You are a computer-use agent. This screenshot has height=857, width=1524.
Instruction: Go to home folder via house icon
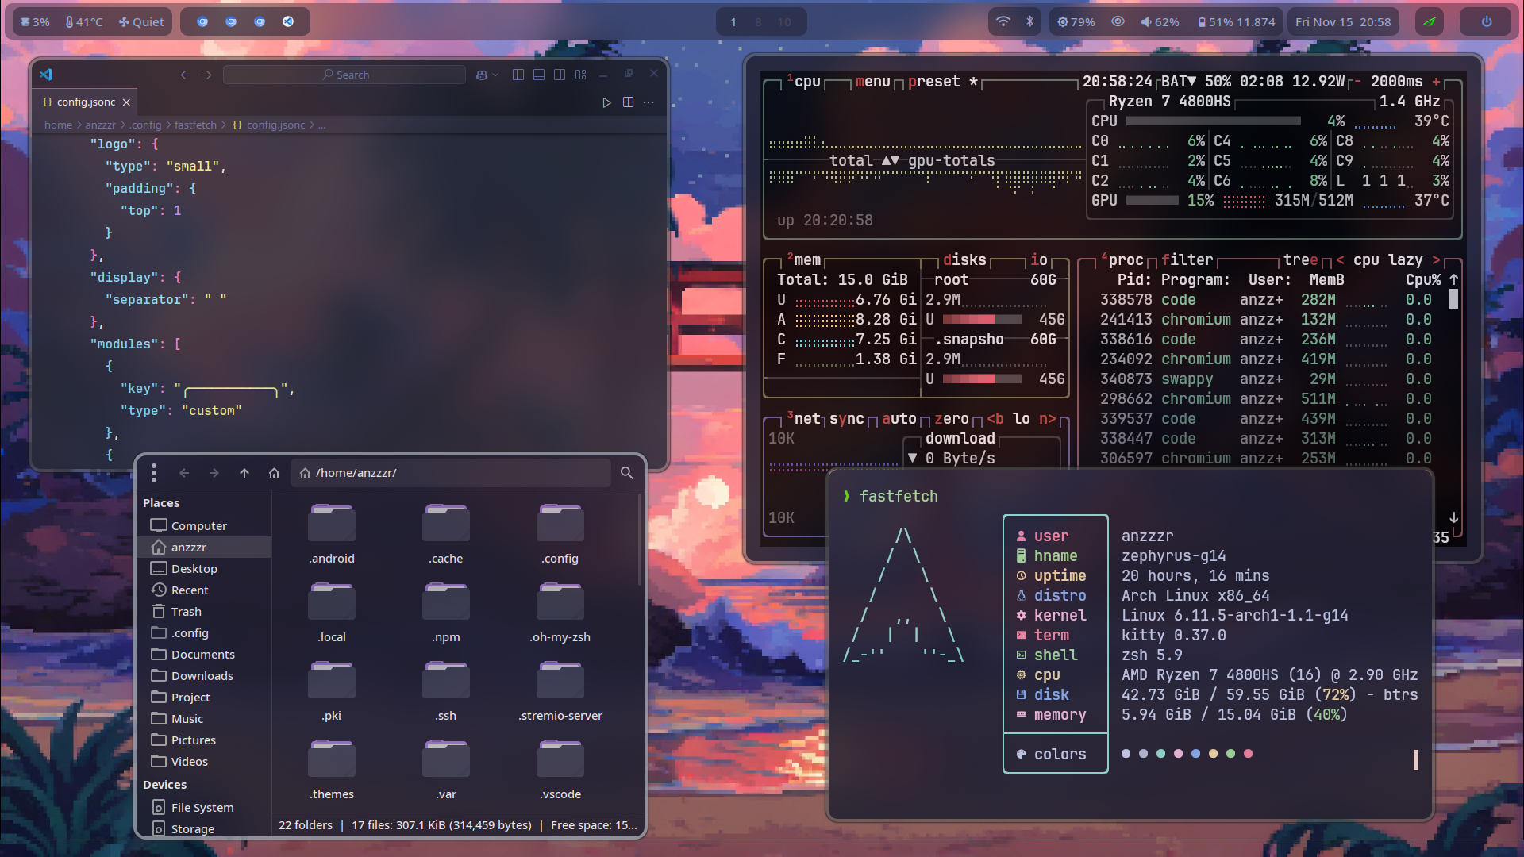point(274,473)
